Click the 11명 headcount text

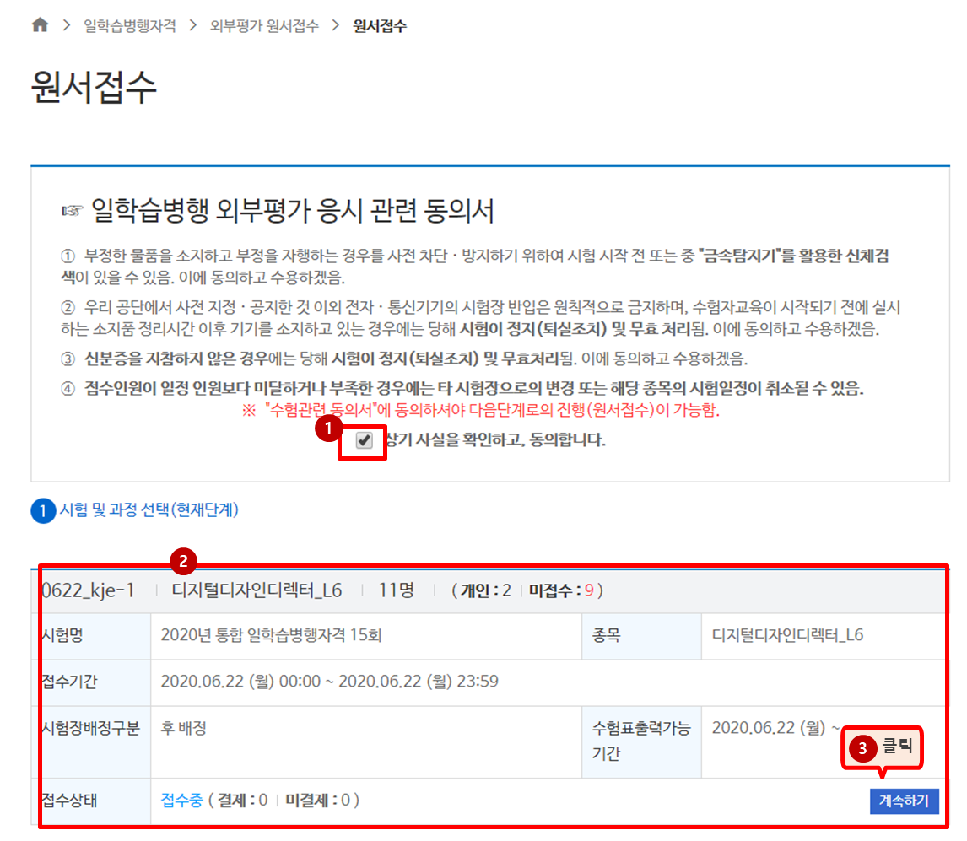[x=396, y=590]
